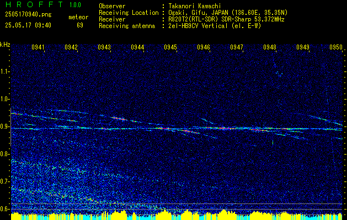Click the meteor label

pos(78,17)
